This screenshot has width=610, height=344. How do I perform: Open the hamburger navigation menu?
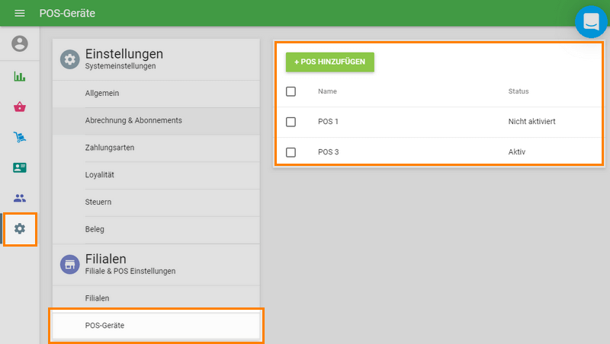coord(20,13)
